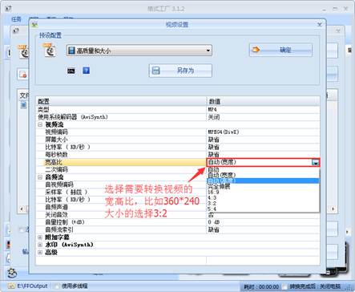Click the 另存为 save-as button
The width and height of the screenshot is (355, 292).
(180, 71)
